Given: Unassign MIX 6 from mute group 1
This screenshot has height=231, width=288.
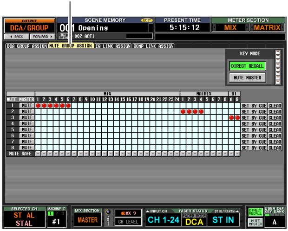Looking at the screenshot, I should coord(68,105).
